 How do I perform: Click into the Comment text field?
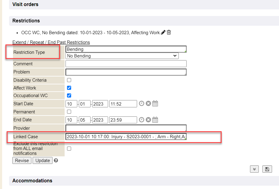coord(126,64)
